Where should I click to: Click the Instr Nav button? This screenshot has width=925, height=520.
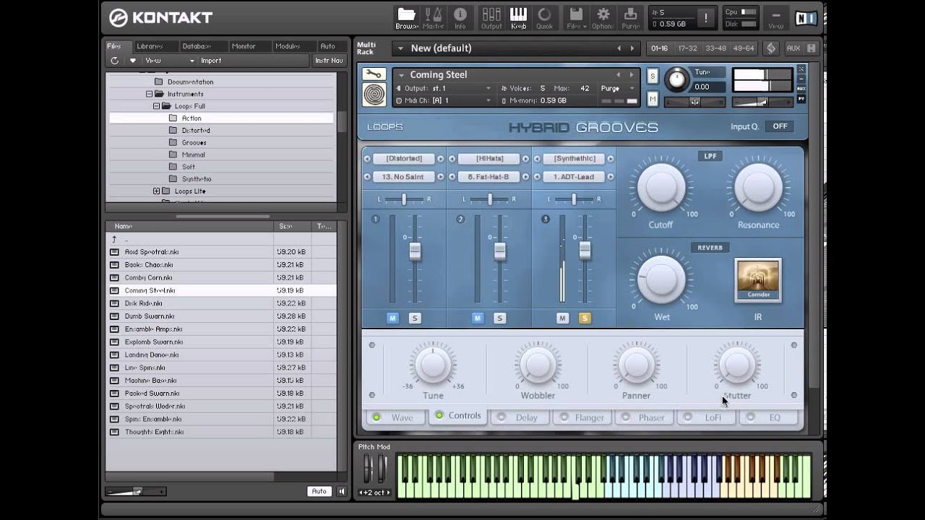329,61
